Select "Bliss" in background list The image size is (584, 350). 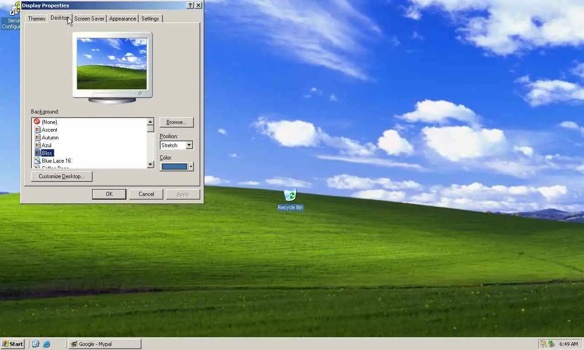tap(47, 153)
